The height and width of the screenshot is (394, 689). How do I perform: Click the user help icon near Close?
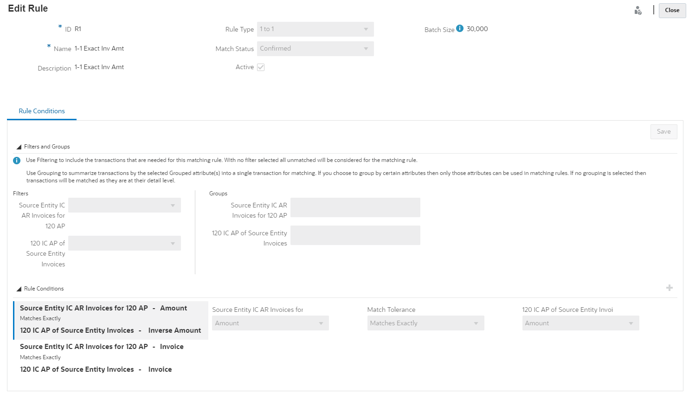[x=638, y=11]
